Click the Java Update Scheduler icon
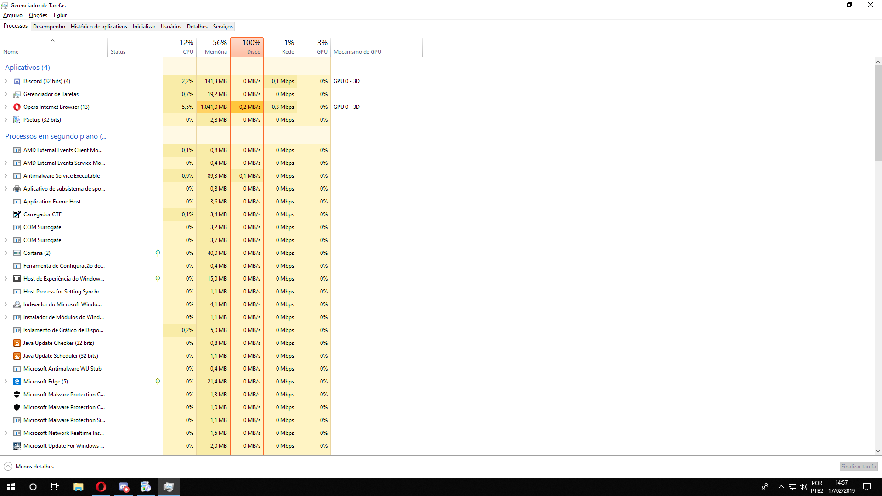882x496 pixels. pyautogui.click(x=17, y=356)
